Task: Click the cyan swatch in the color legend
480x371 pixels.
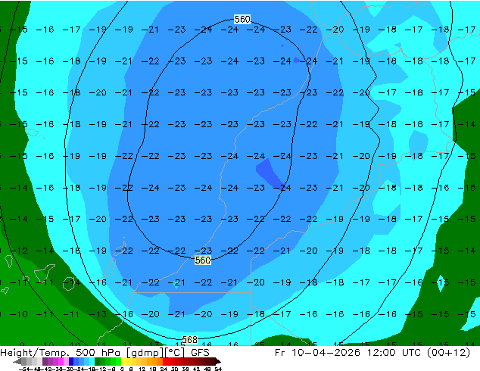Action: coord(92,362)
